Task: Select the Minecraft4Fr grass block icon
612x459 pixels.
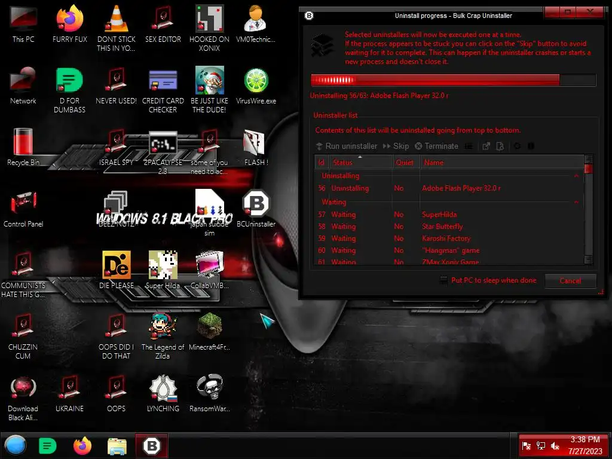Action: pyautogui.click(x=210, y=332)
